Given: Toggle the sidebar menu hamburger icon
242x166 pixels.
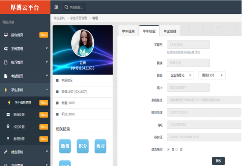Looking at the screenshot, I should tap(56, 7).
